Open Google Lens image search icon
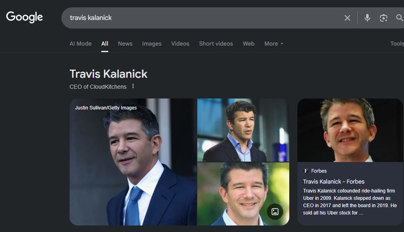Viewport: 404px width, 232px height. coord(383,18)
